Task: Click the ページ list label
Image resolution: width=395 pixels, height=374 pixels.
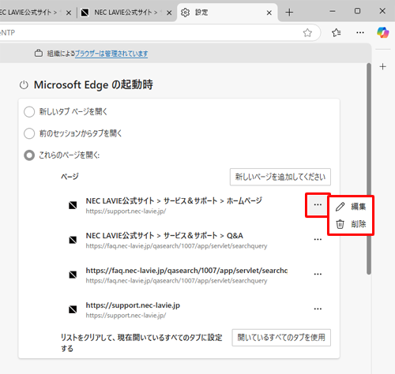Action: point(70,177)
